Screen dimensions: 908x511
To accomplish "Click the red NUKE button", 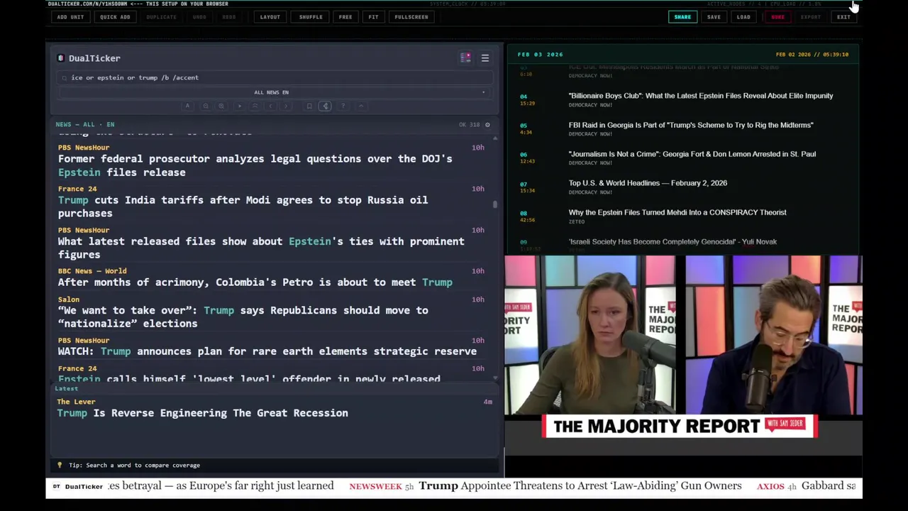I will tap(777, 17).
